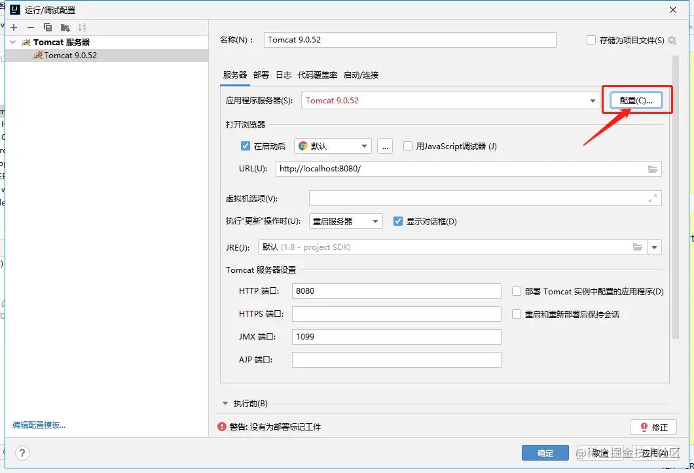Click the empty HTTPS 端口 field
The height and width of the screenshot is (473, 694).
coord(396,314)
